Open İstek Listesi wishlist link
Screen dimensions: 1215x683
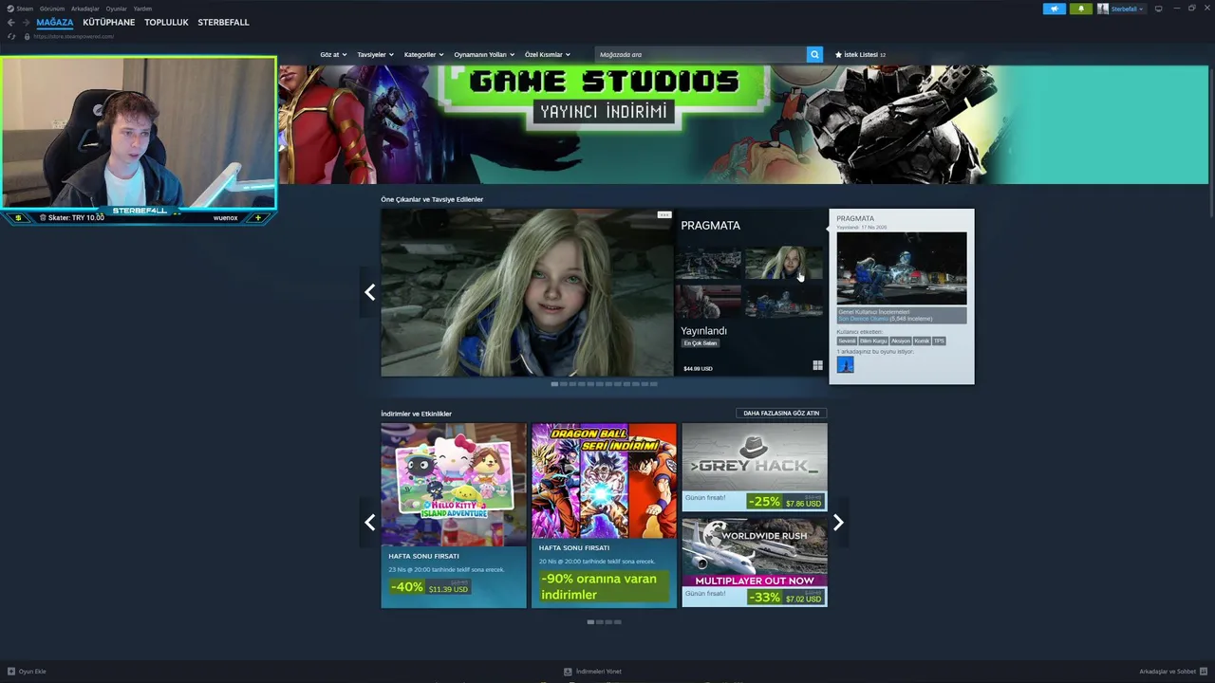tap(860, 55)
